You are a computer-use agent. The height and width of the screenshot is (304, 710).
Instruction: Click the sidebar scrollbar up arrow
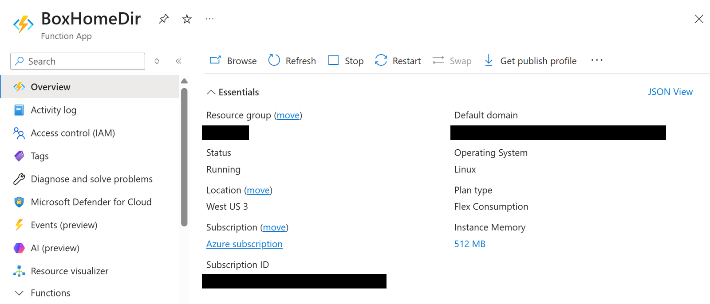pos(184,81)
